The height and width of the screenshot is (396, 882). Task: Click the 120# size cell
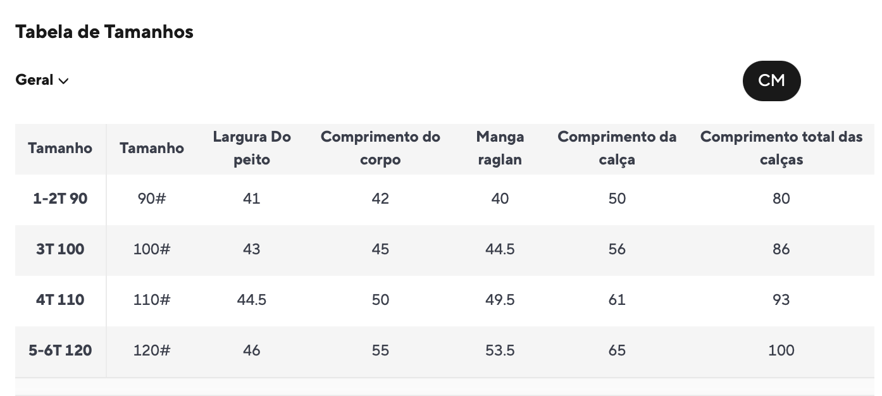tap(152, 350)
